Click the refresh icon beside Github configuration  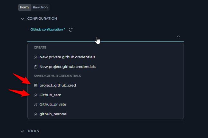[x=71, y=30]
